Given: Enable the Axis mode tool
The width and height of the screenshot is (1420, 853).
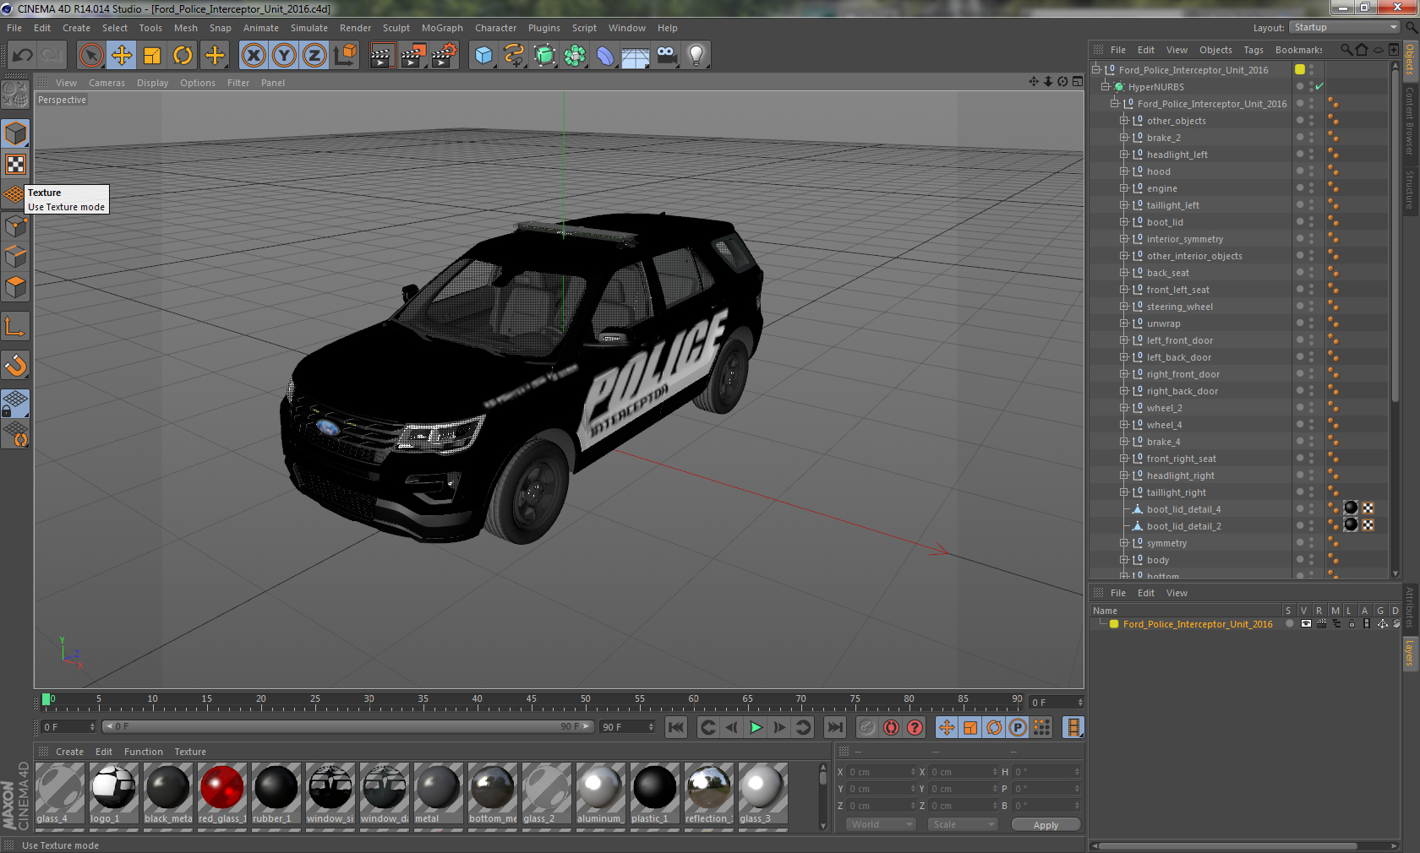Looking at the screenshot, I should (15, 326).
